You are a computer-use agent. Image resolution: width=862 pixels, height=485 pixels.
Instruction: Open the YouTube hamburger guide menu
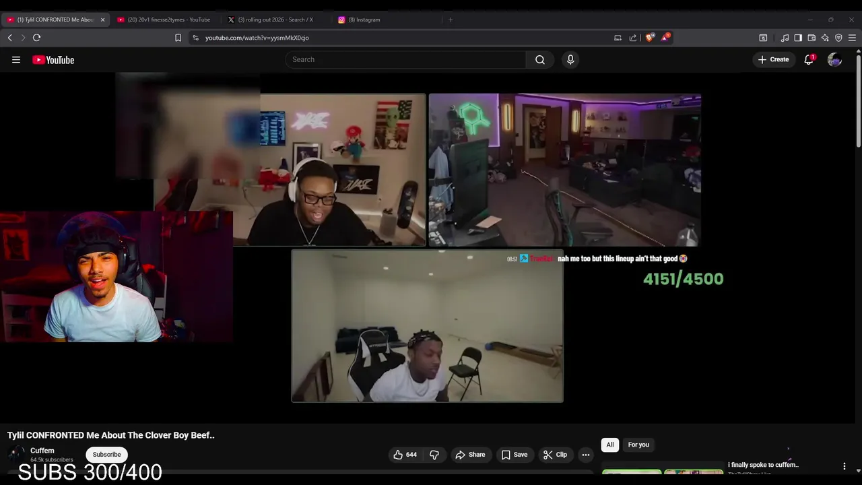pos(16,60)
